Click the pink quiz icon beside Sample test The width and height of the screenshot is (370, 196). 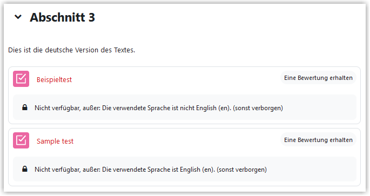(x=21, y=140)
